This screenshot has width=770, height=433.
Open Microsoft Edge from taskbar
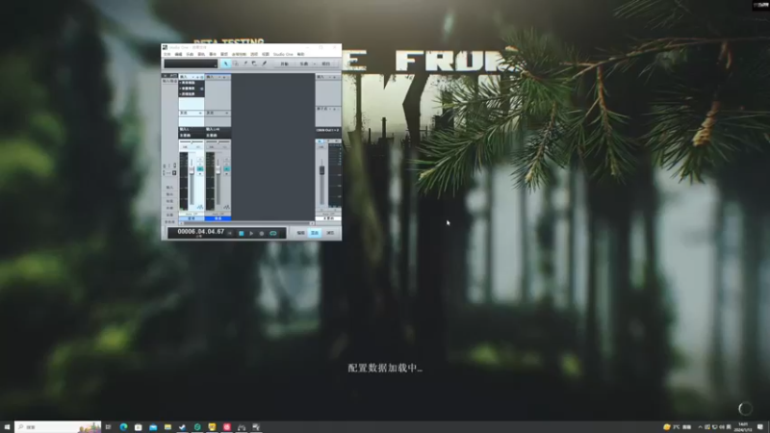tap(123, 427)
